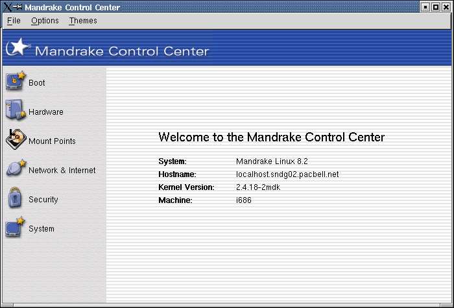Click the machine value 'i686'
Image resolution: width=454 pixels, height=308 pixels.
[243, 200]
